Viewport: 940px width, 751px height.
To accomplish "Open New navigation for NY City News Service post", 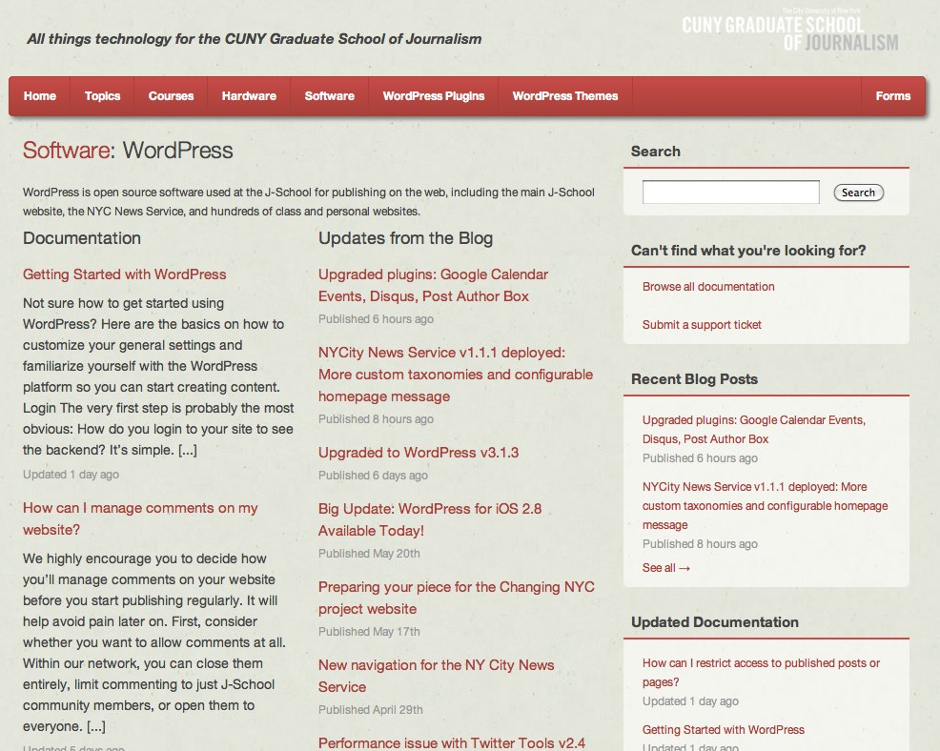I will click(436, 676).
